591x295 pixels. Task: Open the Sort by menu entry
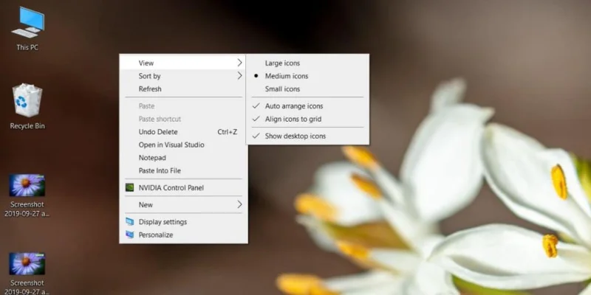click(x=183, y=76)
